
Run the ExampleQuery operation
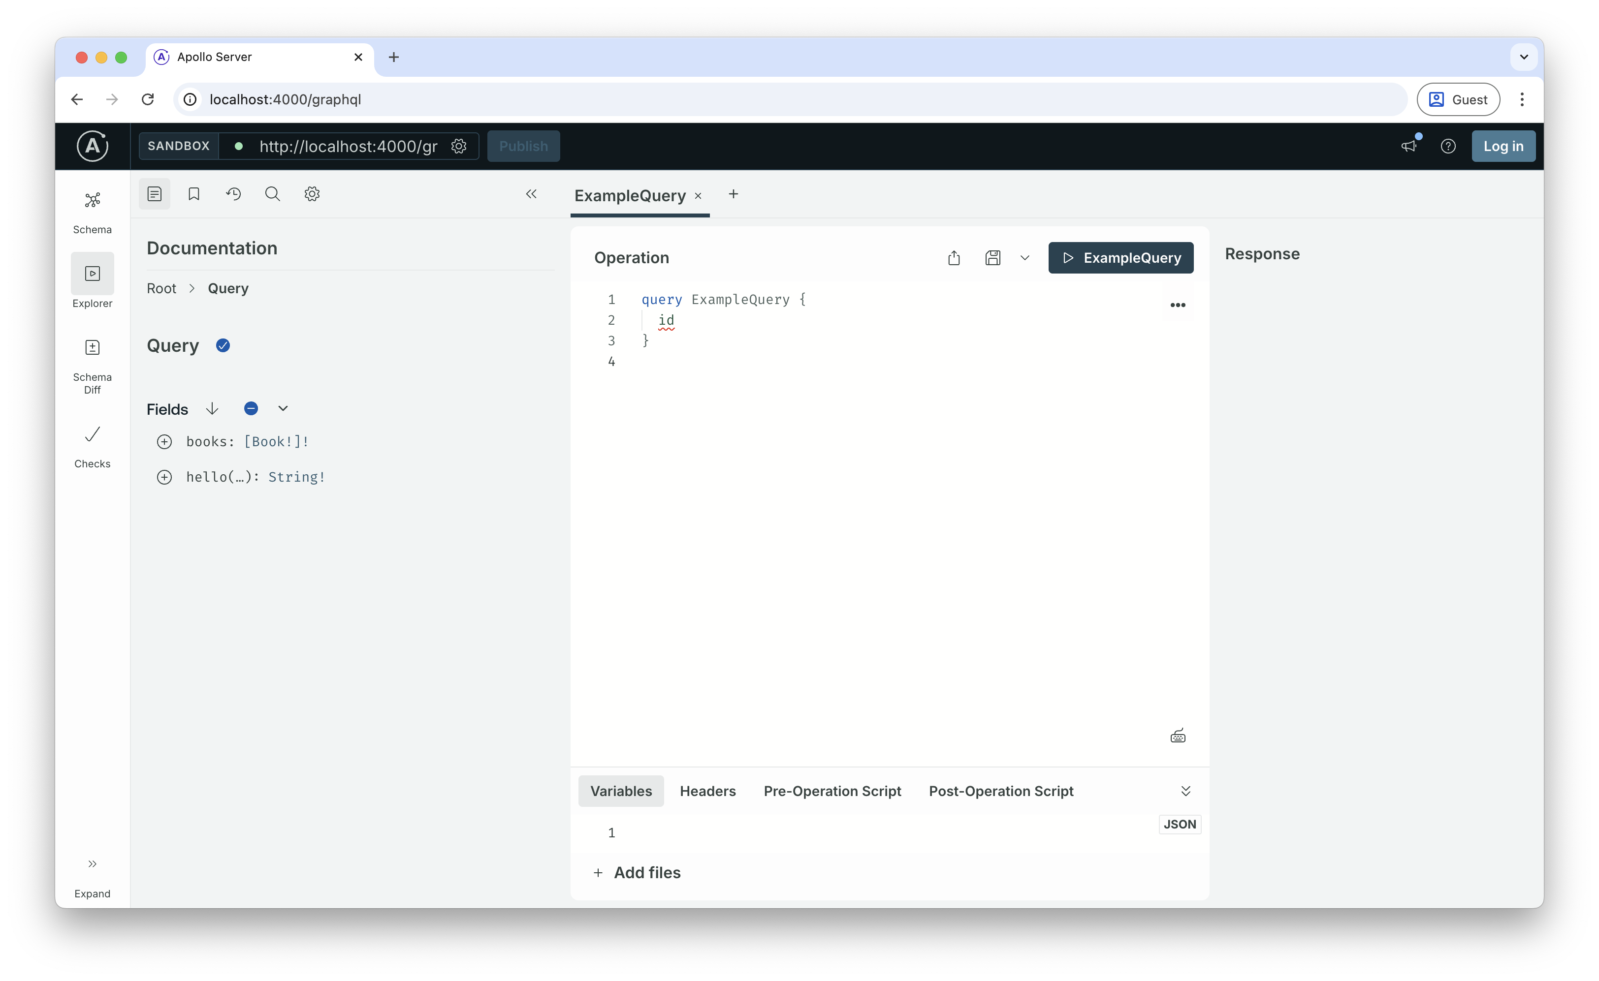pyautogui.click(x=1120, y=258)
